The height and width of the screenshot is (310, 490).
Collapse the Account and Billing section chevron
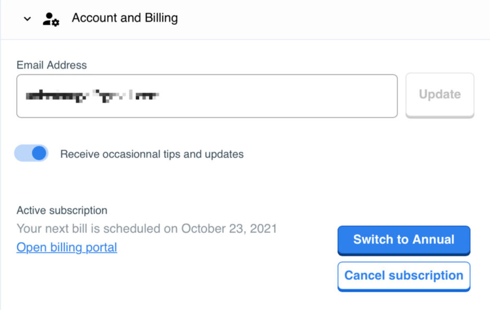pyautogui.click(x=28, y=19)
